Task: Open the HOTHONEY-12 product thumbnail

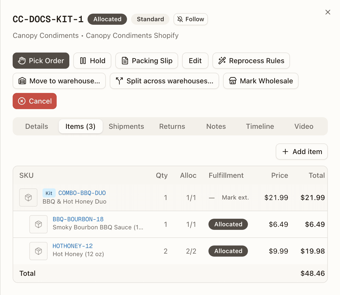Action: (x=38, y=251)
